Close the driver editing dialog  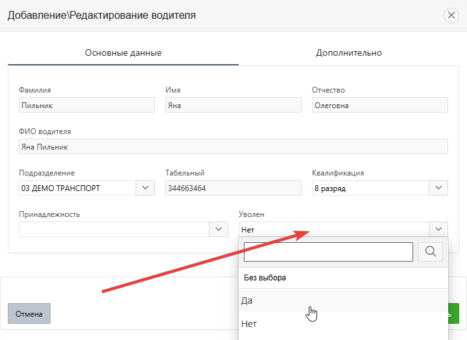[x=451, y=16]
